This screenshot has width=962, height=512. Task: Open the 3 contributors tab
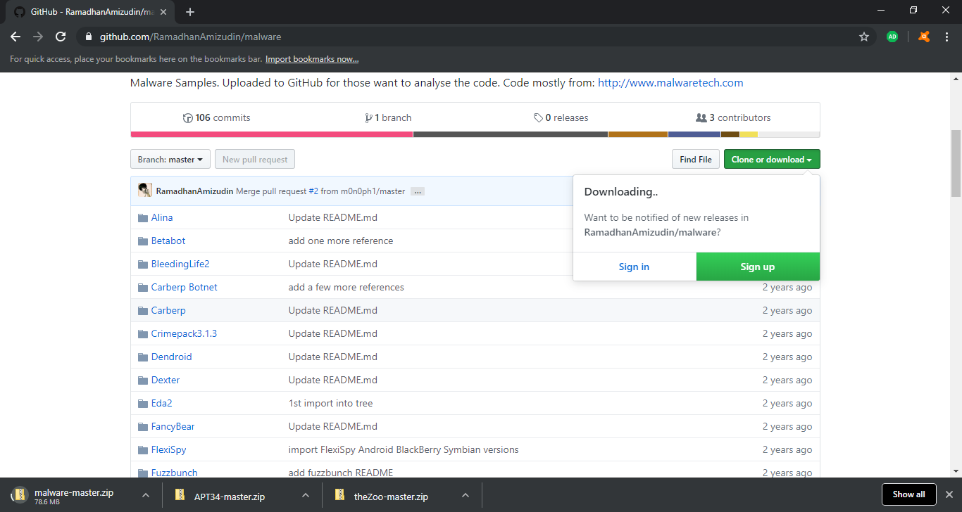coord(733,117)
